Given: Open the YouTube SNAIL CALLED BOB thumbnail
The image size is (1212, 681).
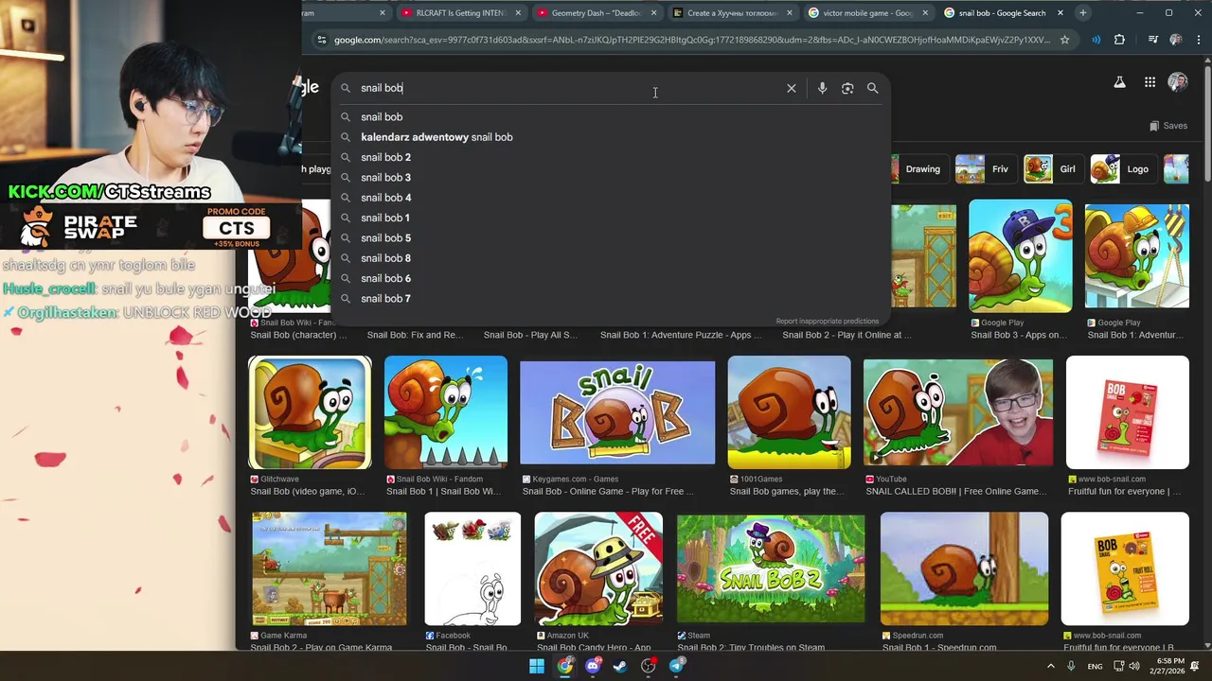Looking at the screenshot, I should (x=958, y=412).
